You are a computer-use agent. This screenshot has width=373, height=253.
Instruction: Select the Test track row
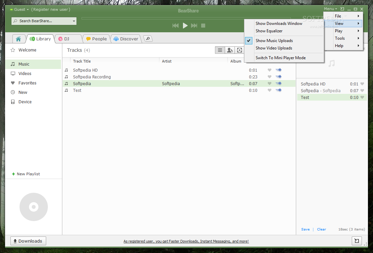coord(179,90)
